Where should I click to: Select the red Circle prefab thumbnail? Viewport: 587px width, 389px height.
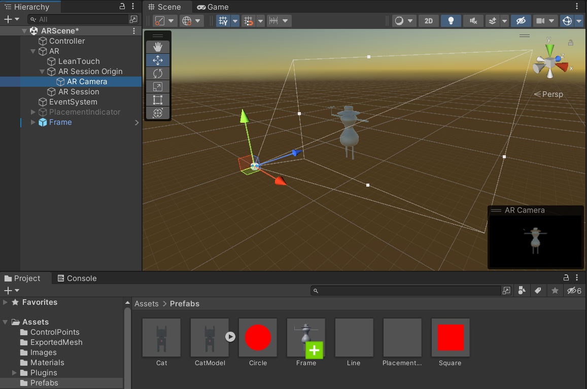[x=258, y=337]
